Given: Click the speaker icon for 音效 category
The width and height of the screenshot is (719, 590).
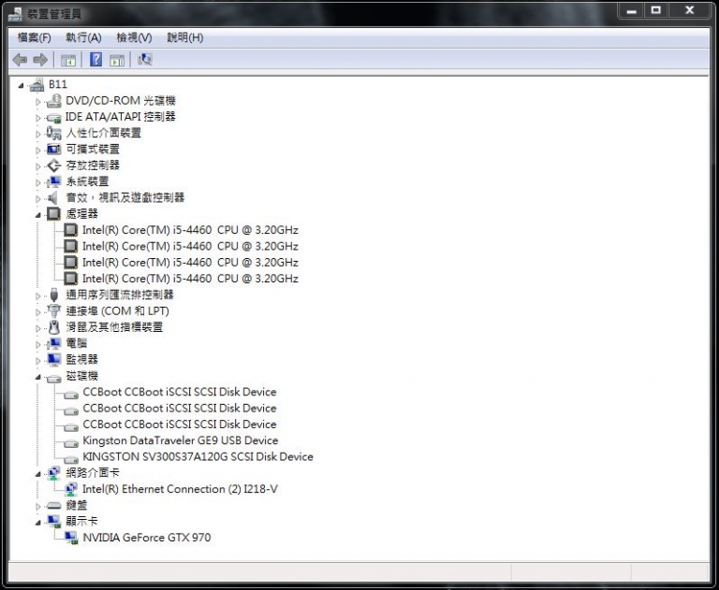Looking at the screenshot, I should 53,198.
